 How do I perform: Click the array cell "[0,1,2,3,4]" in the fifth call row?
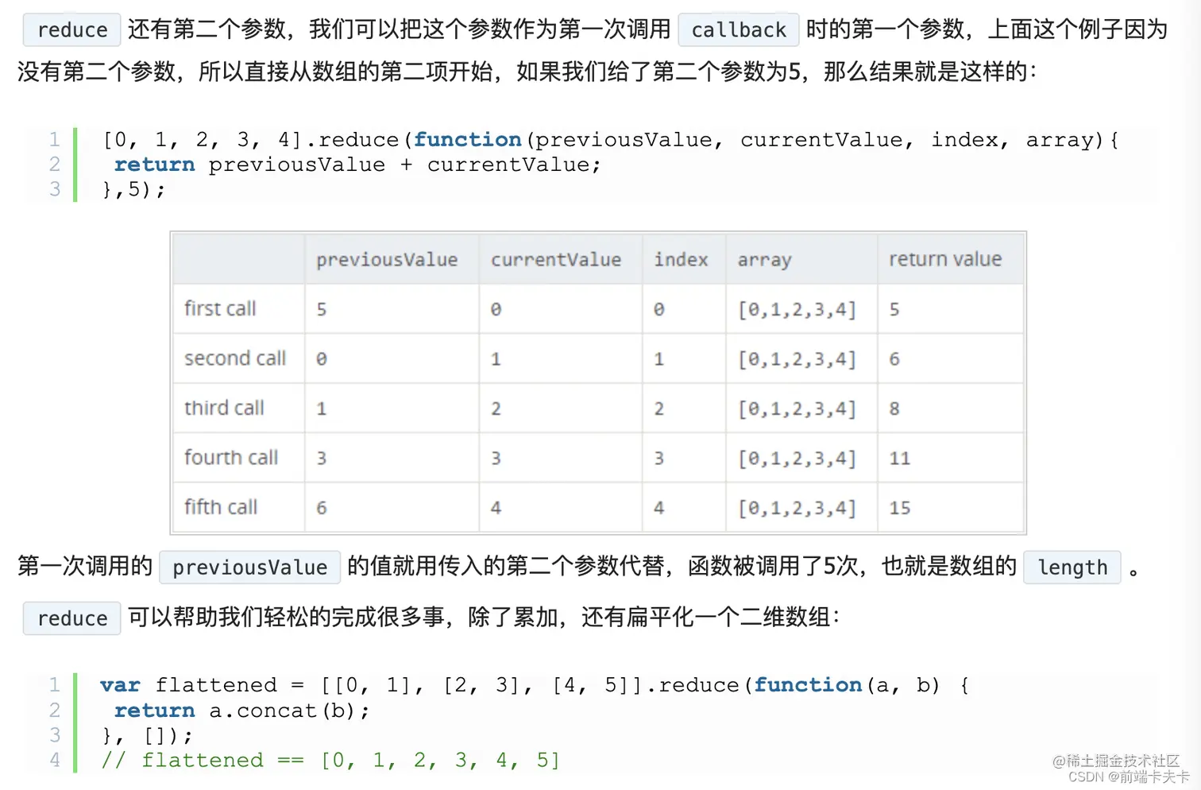point(797,508)
